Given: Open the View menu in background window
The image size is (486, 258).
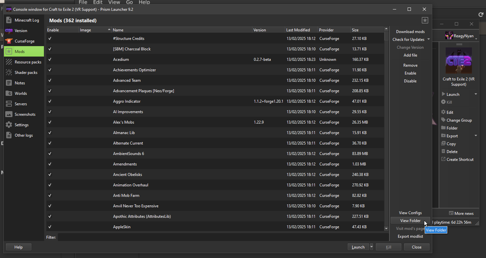Looking at the screenshot, I should point(114,2).
